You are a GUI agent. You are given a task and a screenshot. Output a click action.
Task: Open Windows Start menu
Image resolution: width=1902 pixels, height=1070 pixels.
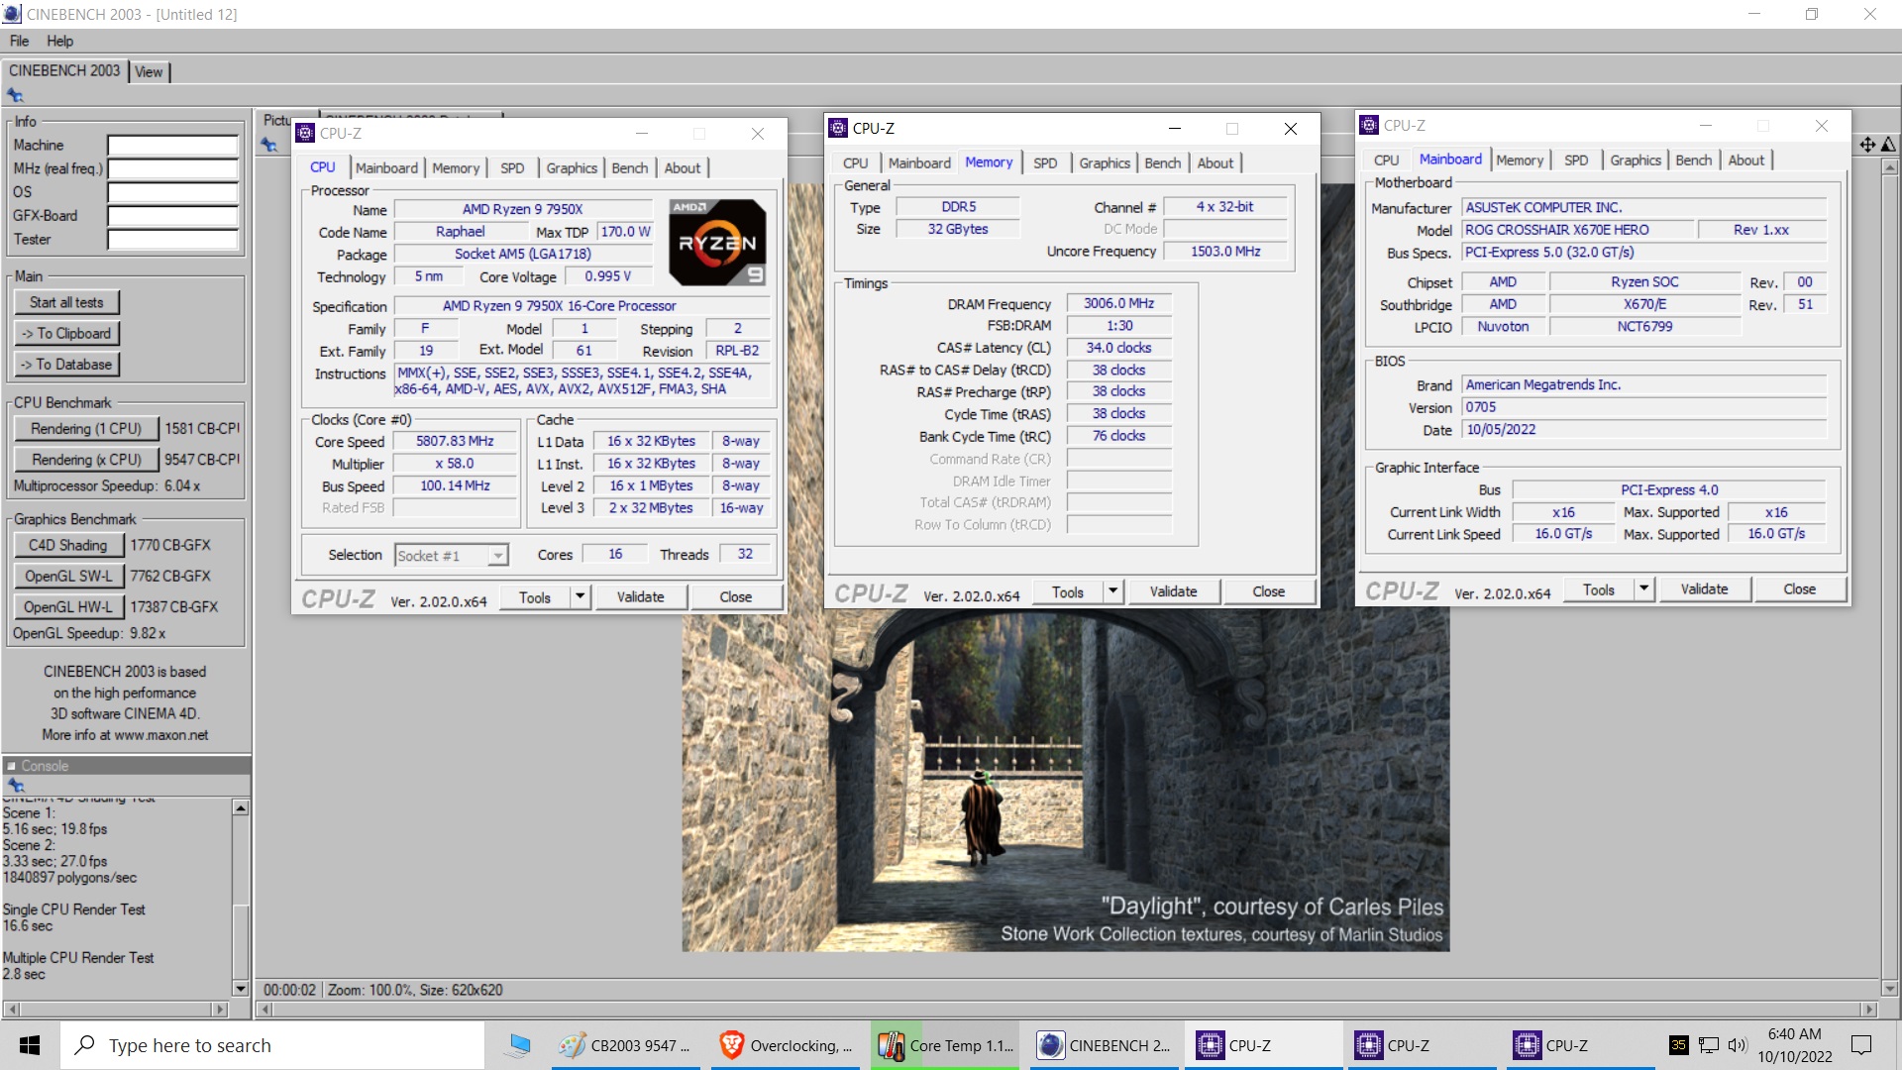(30, 1045)
